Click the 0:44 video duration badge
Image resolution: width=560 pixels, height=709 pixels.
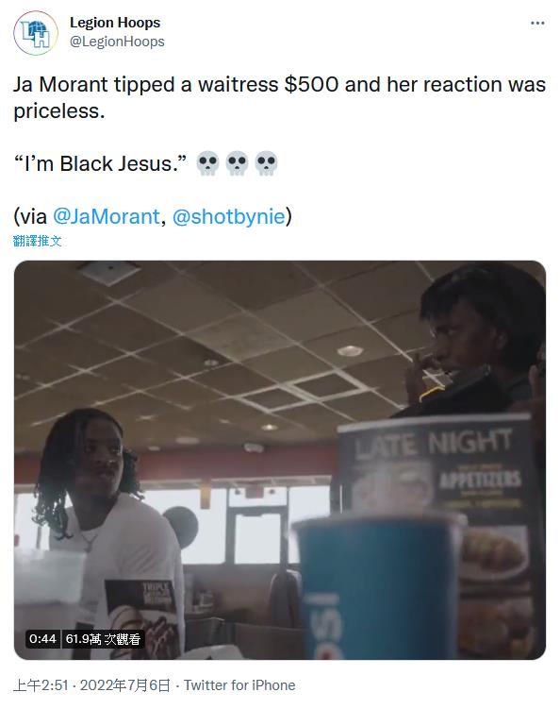point(42,638)
